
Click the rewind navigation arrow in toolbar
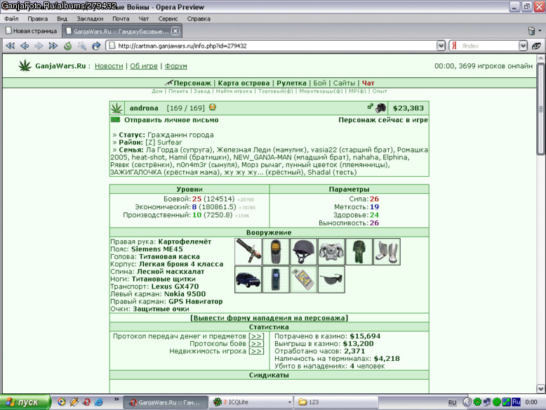coord(10,46)
